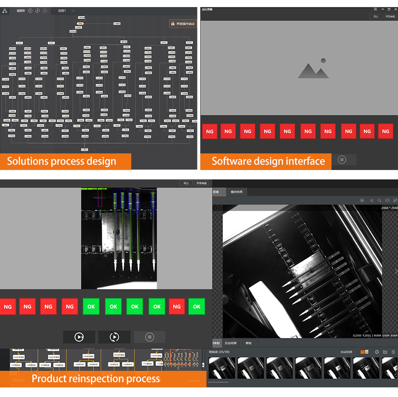Stop the 流程0 flow tab execution
The image size is (398, 397).
click(x=45, y=11)
